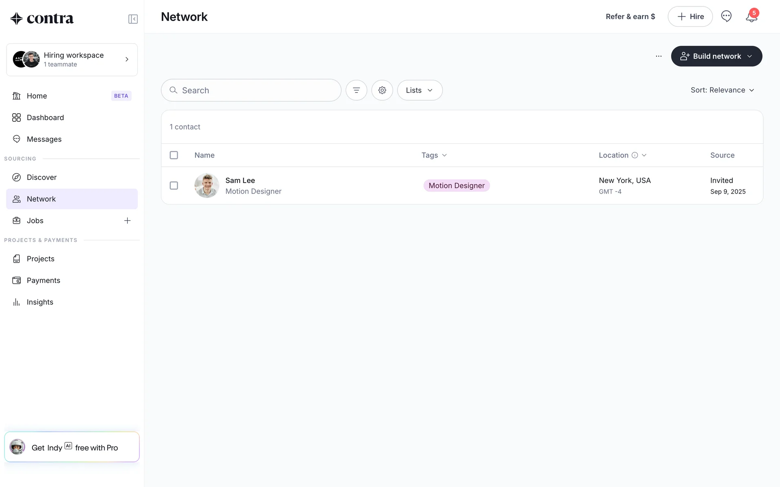
Task: Click Refer & earn $ link
Action: click(x=630, y=17)
